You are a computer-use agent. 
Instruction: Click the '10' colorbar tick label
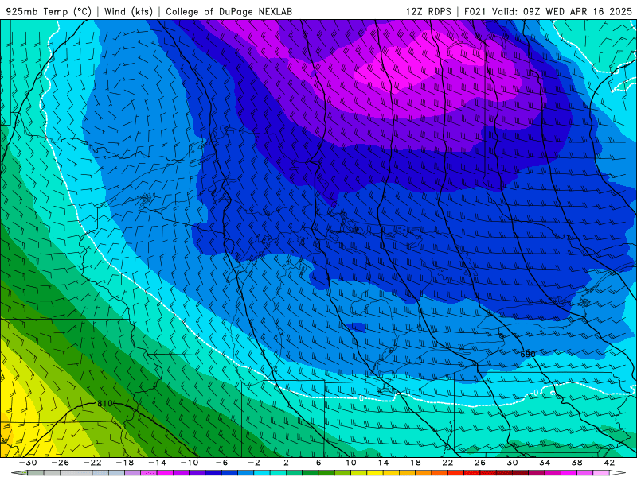coord(351,463)
